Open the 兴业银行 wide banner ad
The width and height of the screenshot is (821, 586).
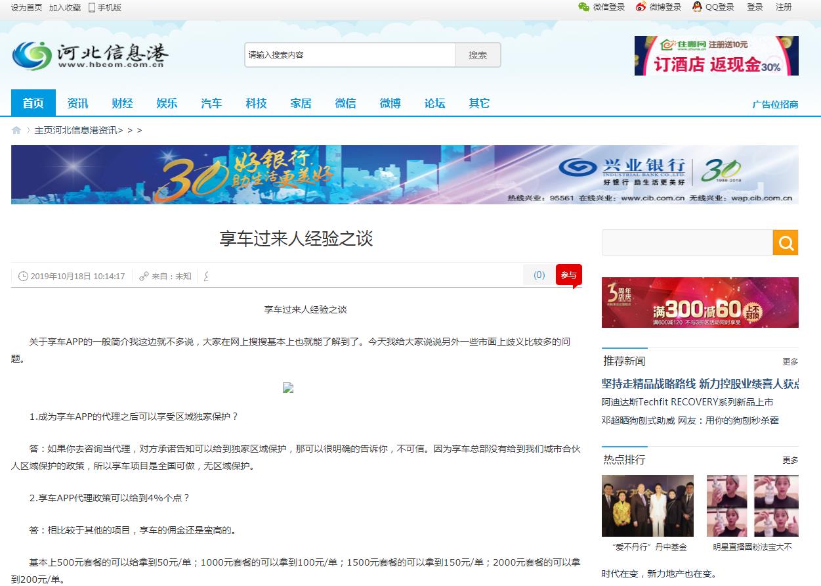pyautogui.click(x=405, y=175)
